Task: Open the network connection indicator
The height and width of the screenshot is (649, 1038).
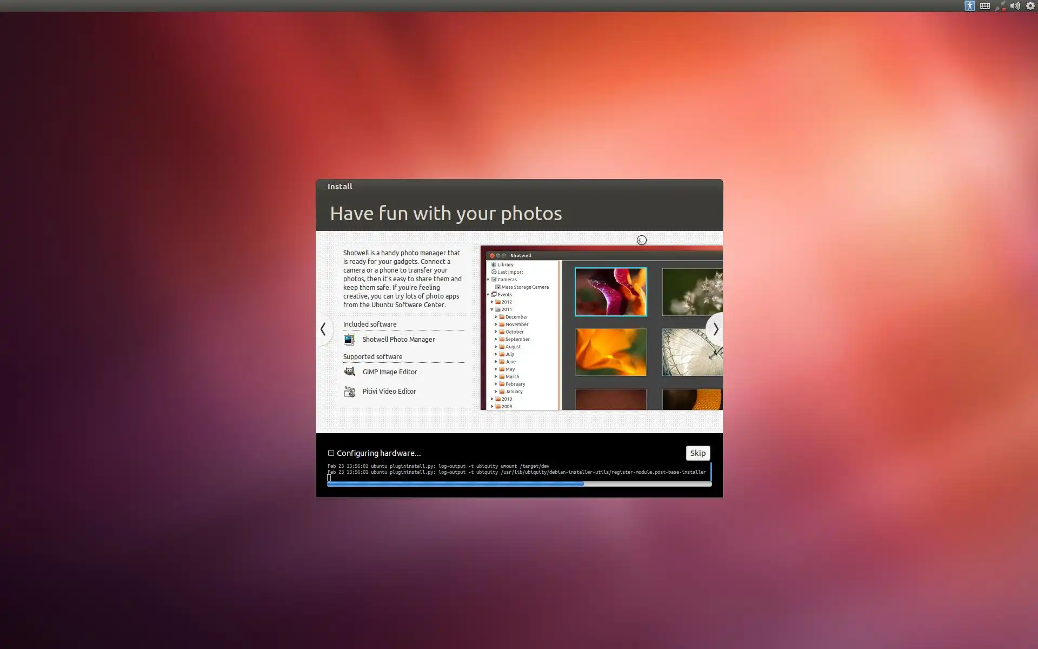Action: pyautogui.click(x=1000, y=6)
